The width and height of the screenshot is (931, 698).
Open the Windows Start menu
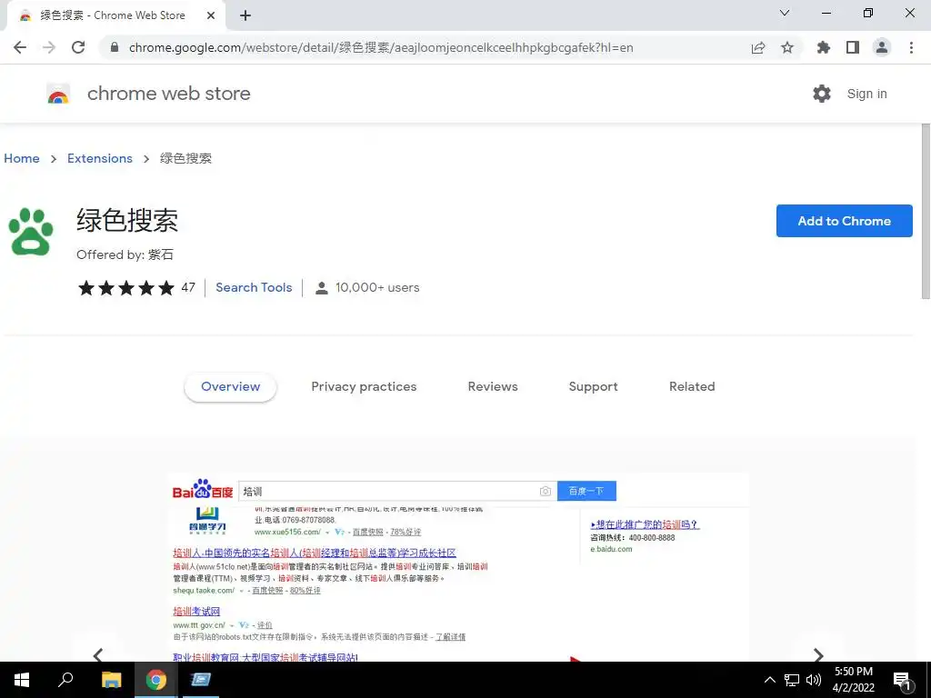click(x=22, y=680)
